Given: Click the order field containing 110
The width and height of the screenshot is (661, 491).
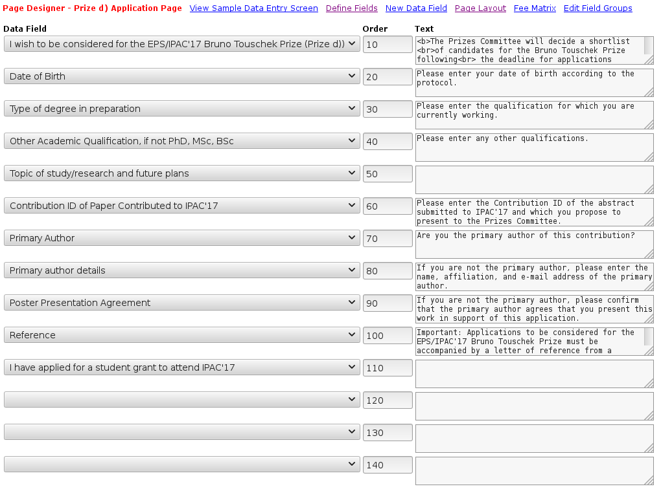Looking at the screenshot, I should (x=388, y=368).
